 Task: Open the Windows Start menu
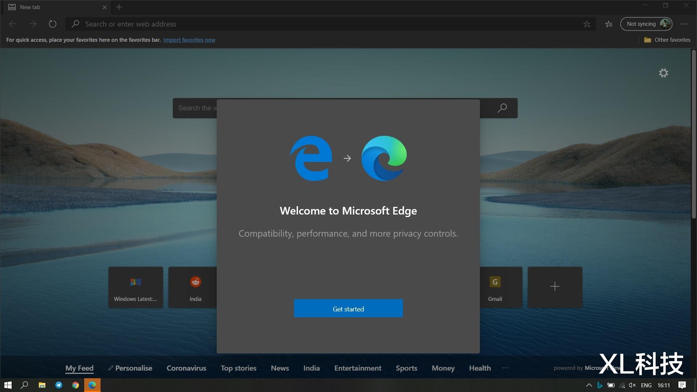[x=8, y=385]
